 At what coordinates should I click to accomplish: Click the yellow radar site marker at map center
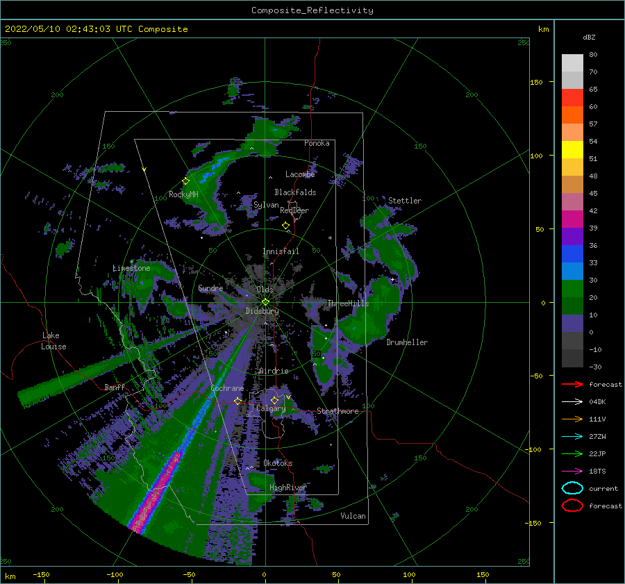(265, 302)
